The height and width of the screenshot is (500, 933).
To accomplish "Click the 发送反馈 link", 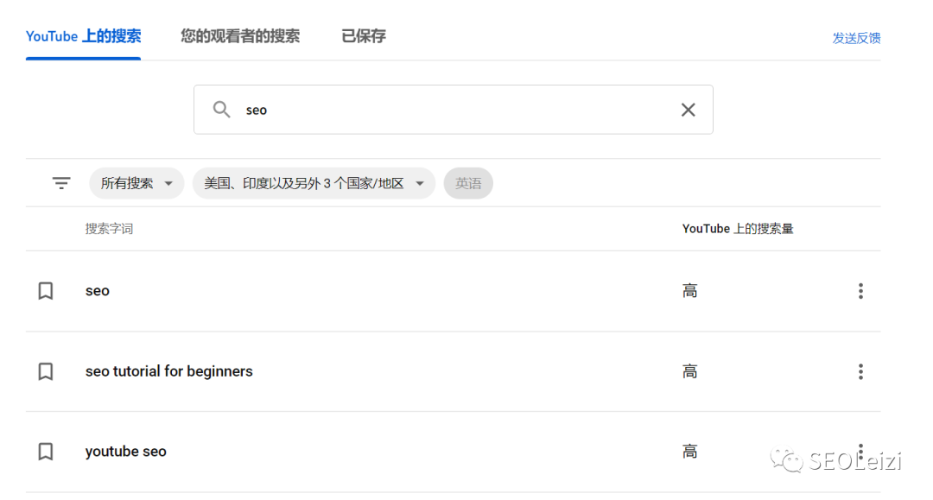I will [x=856, y=38].
